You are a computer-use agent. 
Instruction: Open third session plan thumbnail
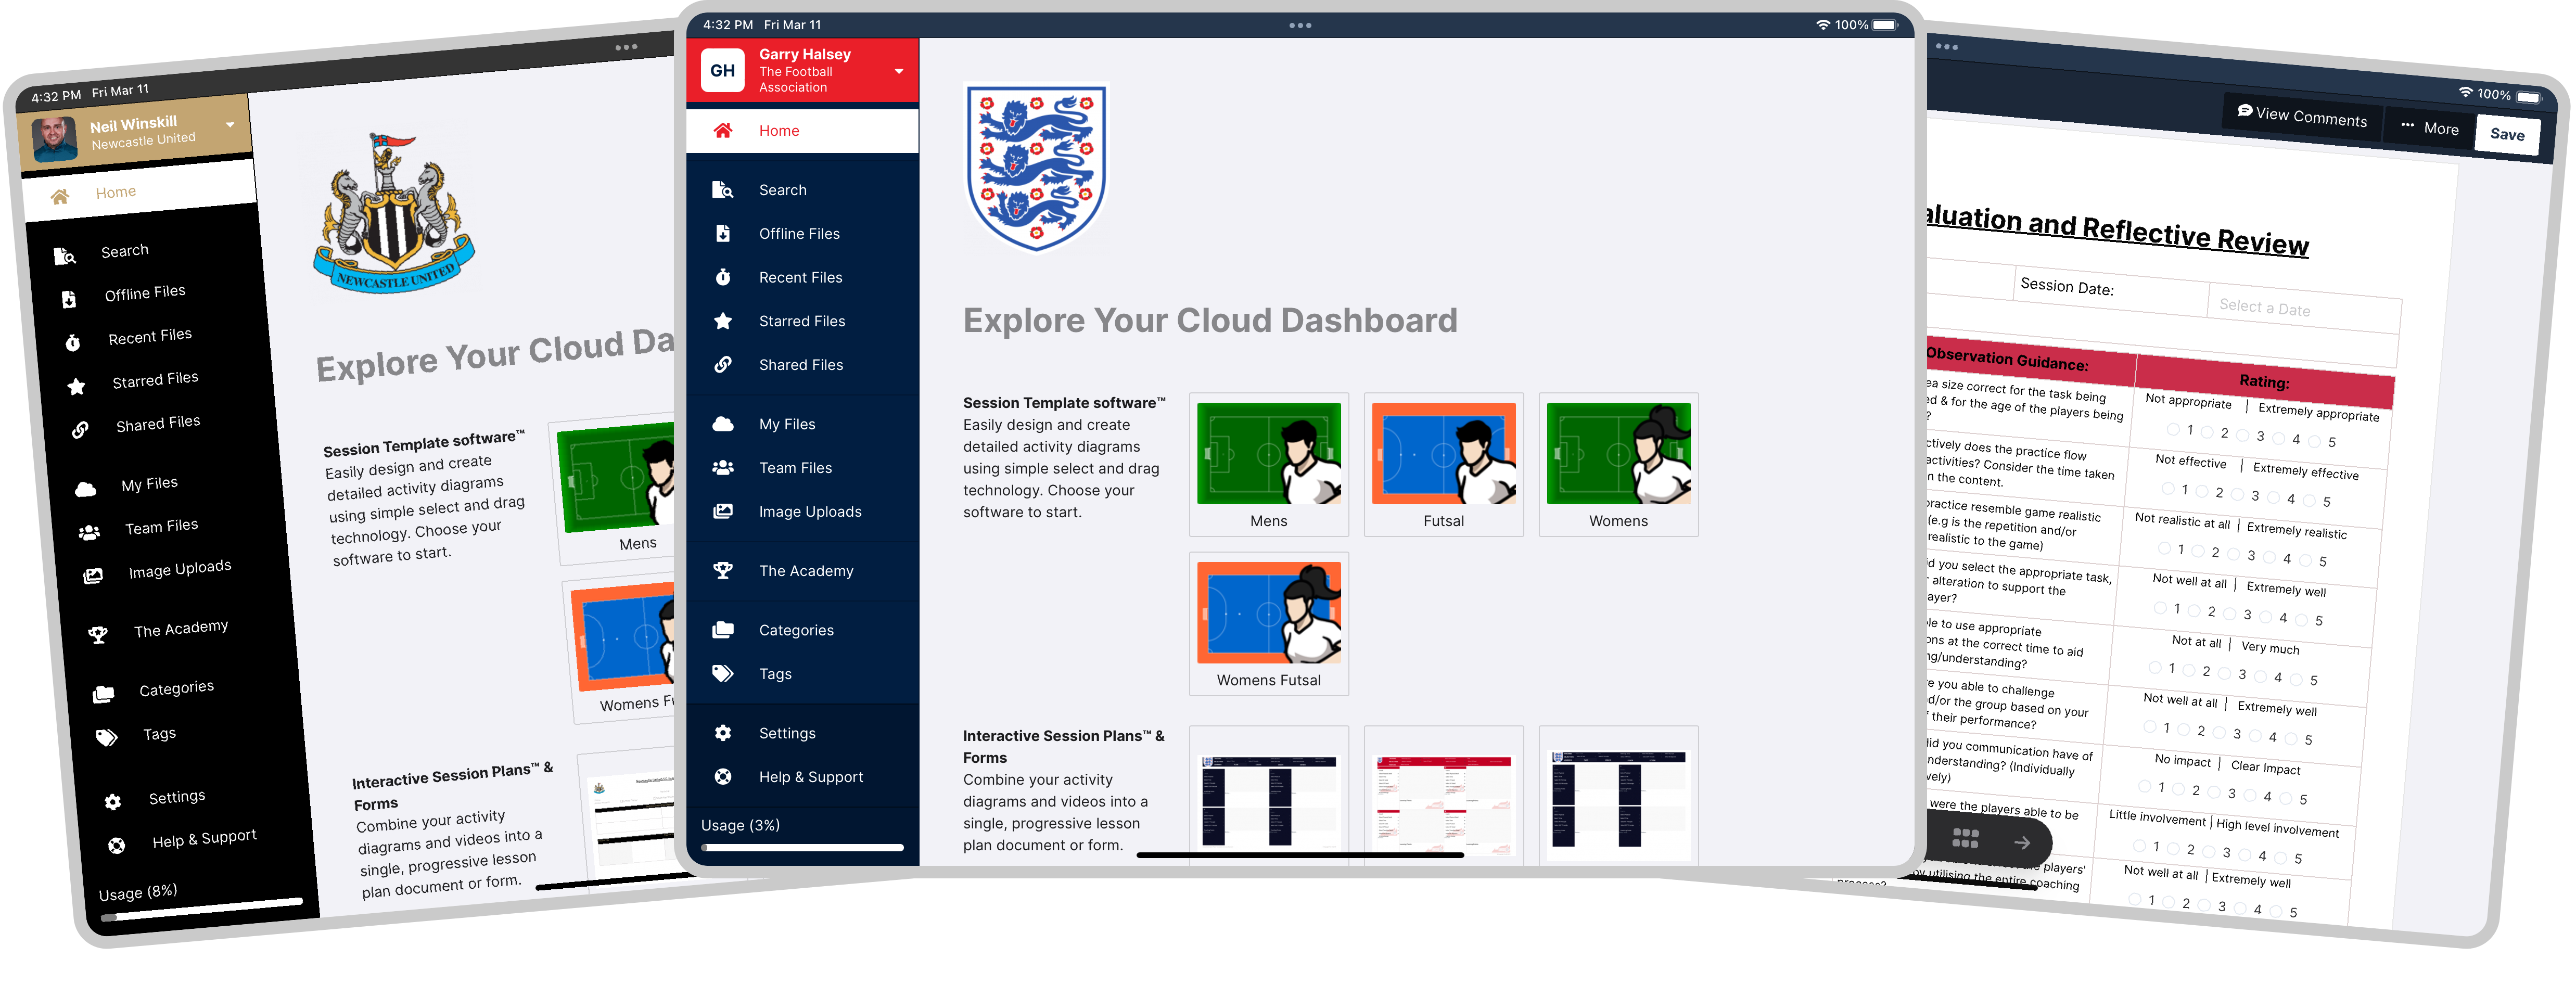point(1618,797)
